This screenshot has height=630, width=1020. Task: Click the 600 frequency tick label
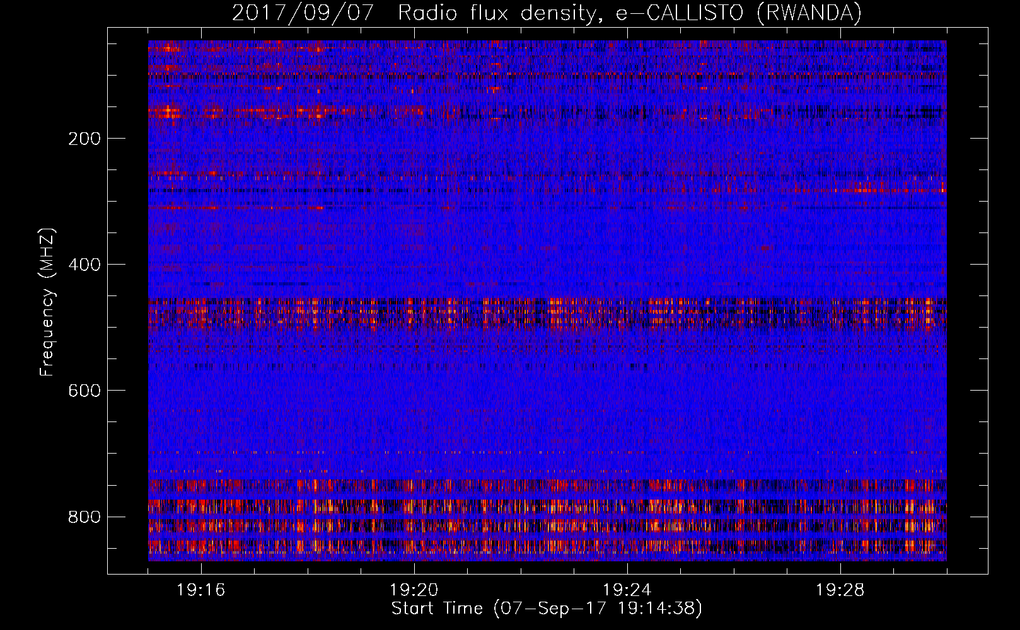(84, 391)
